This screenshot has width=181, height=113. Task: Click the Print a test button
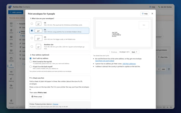point(37,97)
